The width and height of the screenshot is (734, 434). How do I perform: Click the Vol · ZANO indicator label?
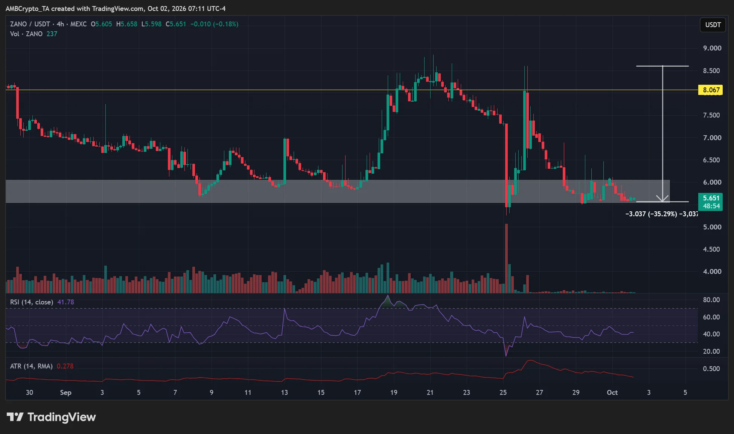tap(26, 34)
